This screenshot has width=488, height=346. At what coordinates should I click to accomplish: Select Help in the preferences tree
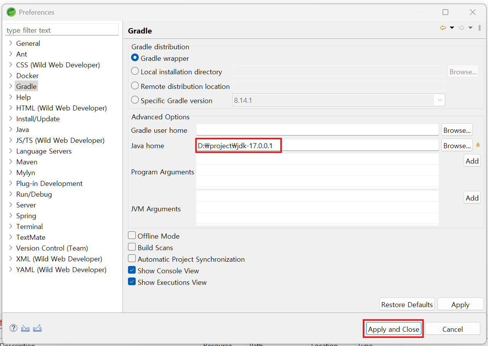pyautogui.click(x=24, y=97)
